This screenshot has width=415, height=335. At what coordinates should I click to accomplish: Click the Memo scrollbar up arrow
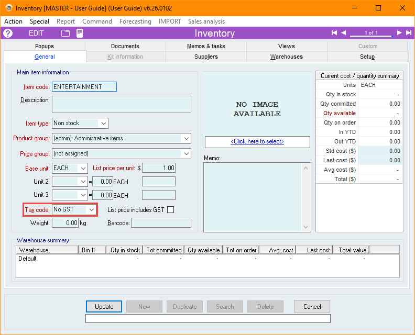(x=305, y=168)
